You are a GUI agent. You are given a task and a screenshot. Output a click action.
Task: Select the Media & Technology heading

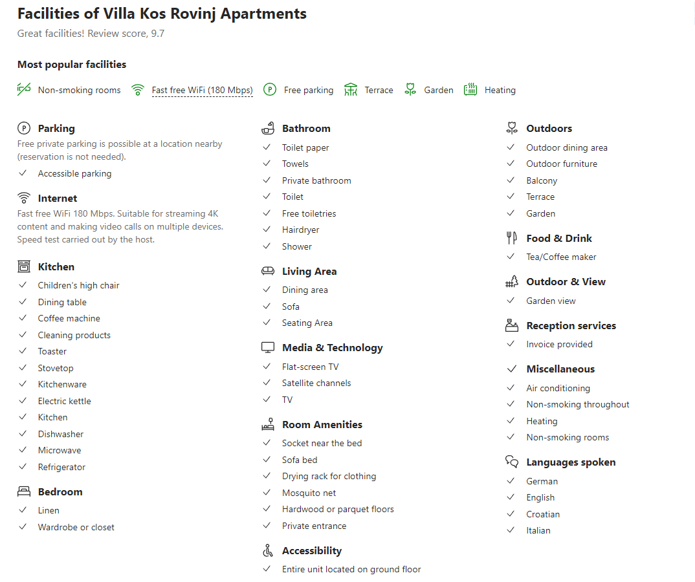click(333, 348)
